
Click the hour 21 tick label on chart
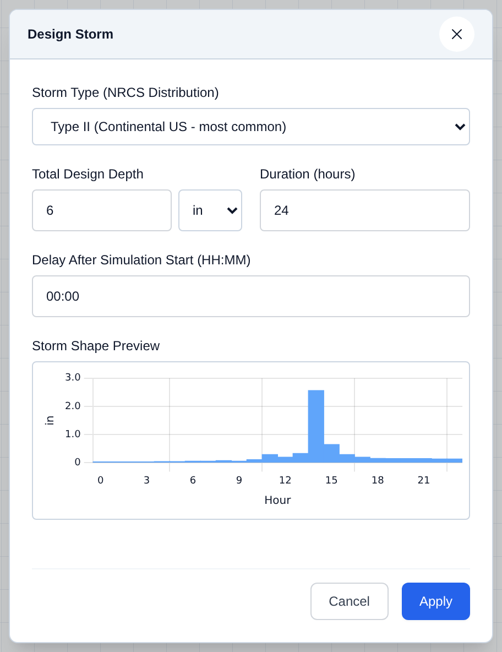pos(423,480)
